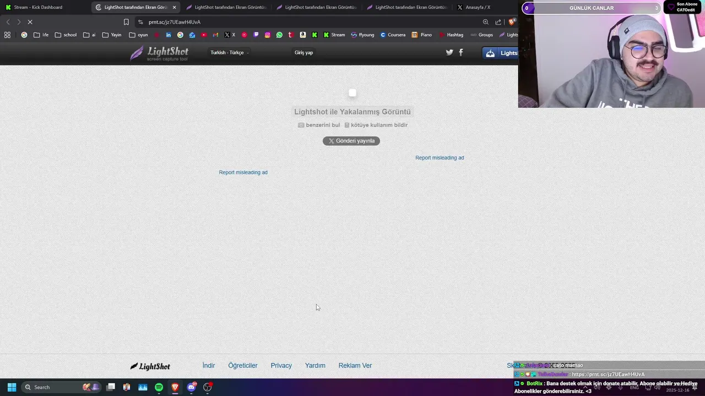Open the Coursera bookmark
The image size is (705, 396).
click(x=393, y=35)
